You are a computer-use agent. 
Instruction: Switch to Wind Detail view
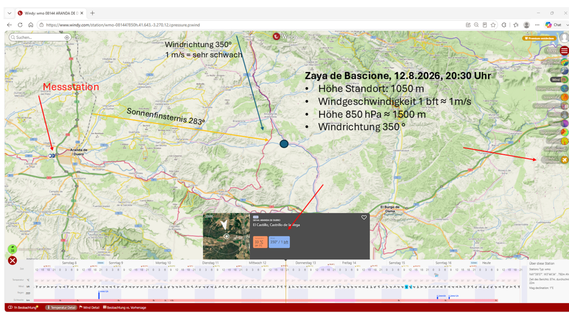tap(89, 308)
